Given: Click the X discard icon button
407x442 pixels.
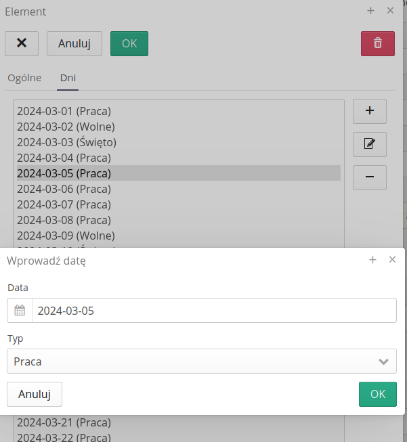Looking at the screenshot, I should coord(22,43).
